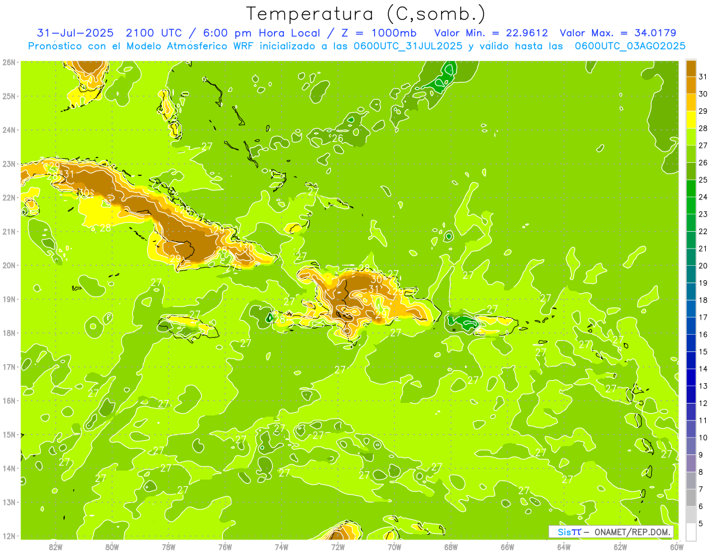Viewport: 719px width, 555px height.
Task: Click the "72W" longitude axis label
Action: tap(338, 546)
